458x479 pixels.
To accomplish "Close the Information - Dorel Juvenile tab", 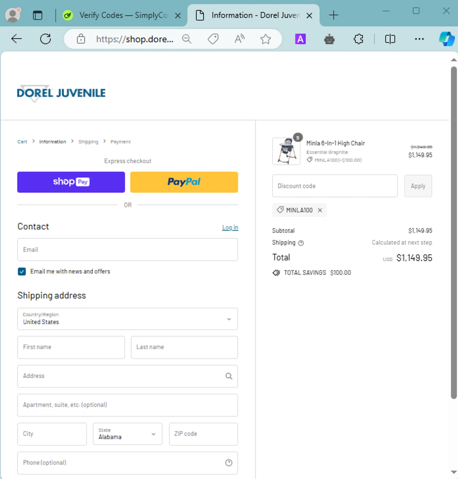I will (309, 15).
